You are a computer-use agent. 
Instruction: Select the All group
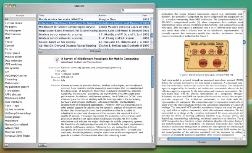point(20,19)
